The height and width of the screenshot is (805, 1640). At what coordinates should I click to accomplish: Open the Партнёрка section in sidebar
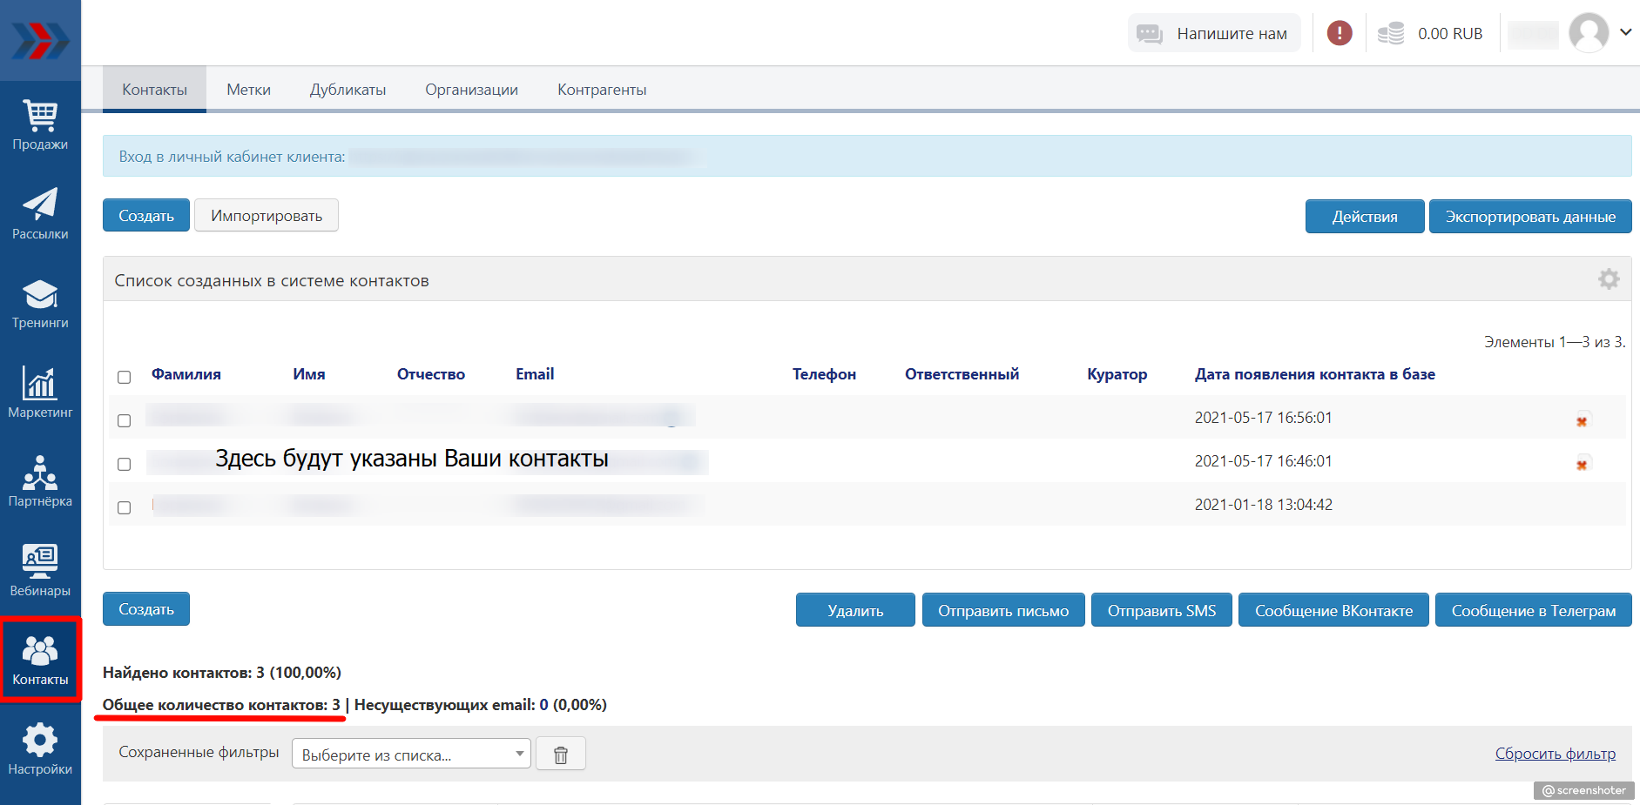[x=40, y=481]
